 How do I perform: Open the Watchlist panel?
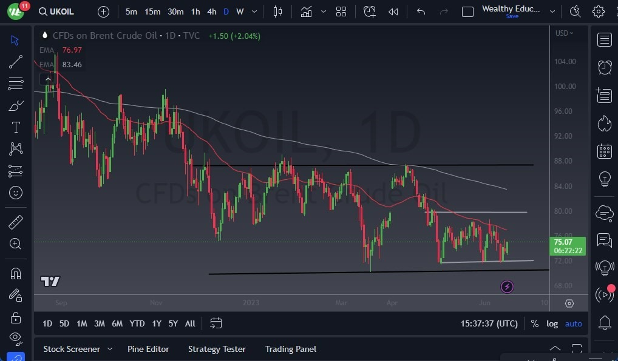point(604,39)
